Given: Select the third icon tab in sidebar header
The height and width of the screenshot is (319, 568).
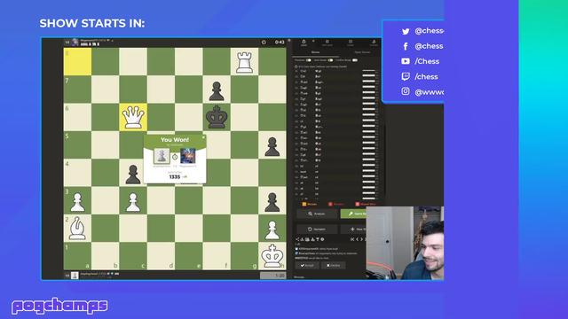Looking at the screenshot, I should [x=351, y=43].
